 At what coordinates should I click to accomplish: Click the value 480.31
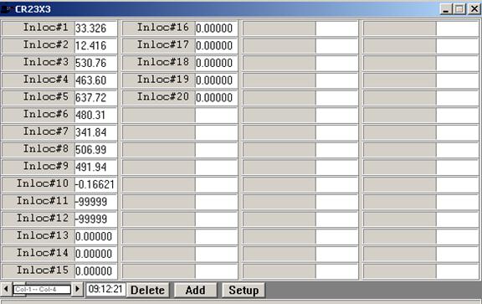[96, 115]
